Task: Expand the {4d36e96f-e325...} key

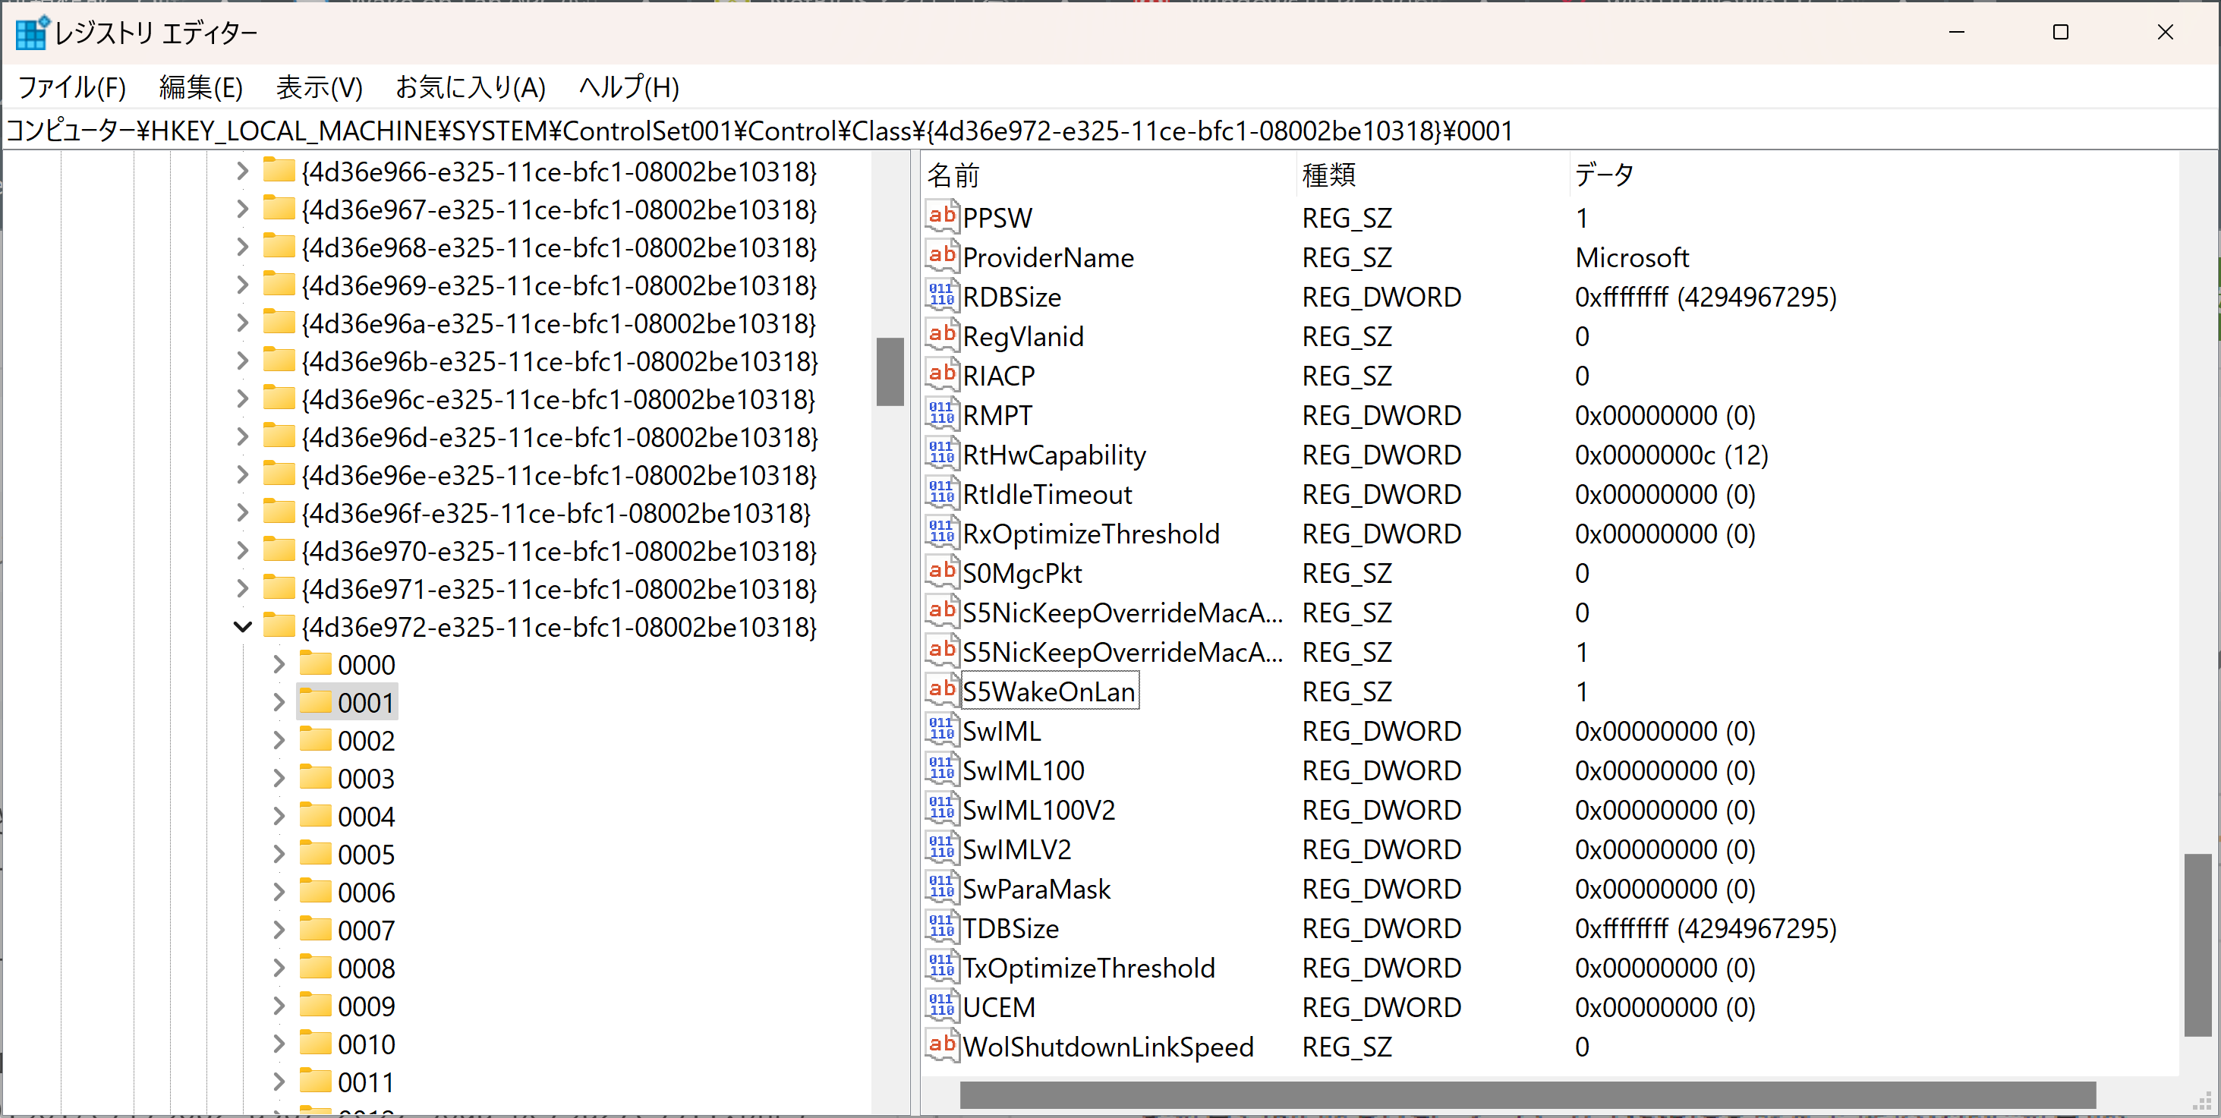Action: pyautogui.click(x=243, y=513)
